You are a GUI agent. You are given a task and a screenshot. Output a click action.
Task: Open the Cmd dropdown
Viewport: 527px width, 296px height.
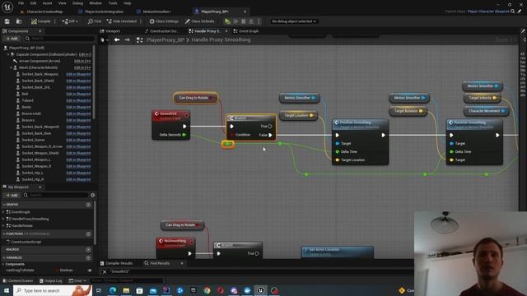(x=77, y=280)
